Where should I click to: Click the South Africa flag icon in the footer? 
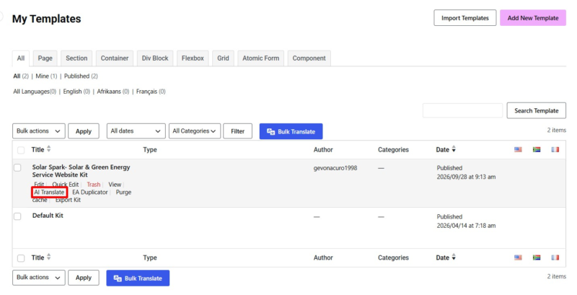pos(537,257)
